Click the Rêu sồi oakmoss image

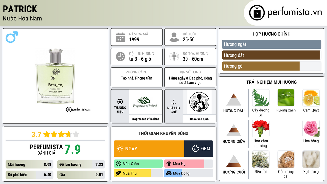pos(261,159)
